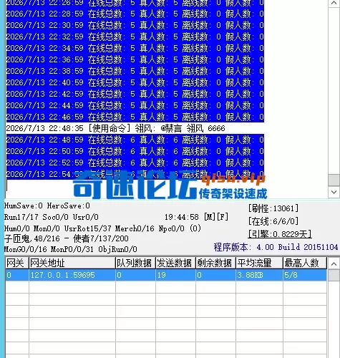This screenshot has width=340, height=358.
Task: Select the 网关地址 column header
Action: (72, 263)
